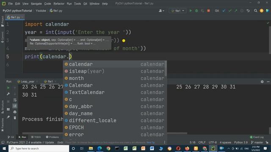This screenshot has width=271, height=152.
Task: Print the Run output
Action: click(15, 112)
